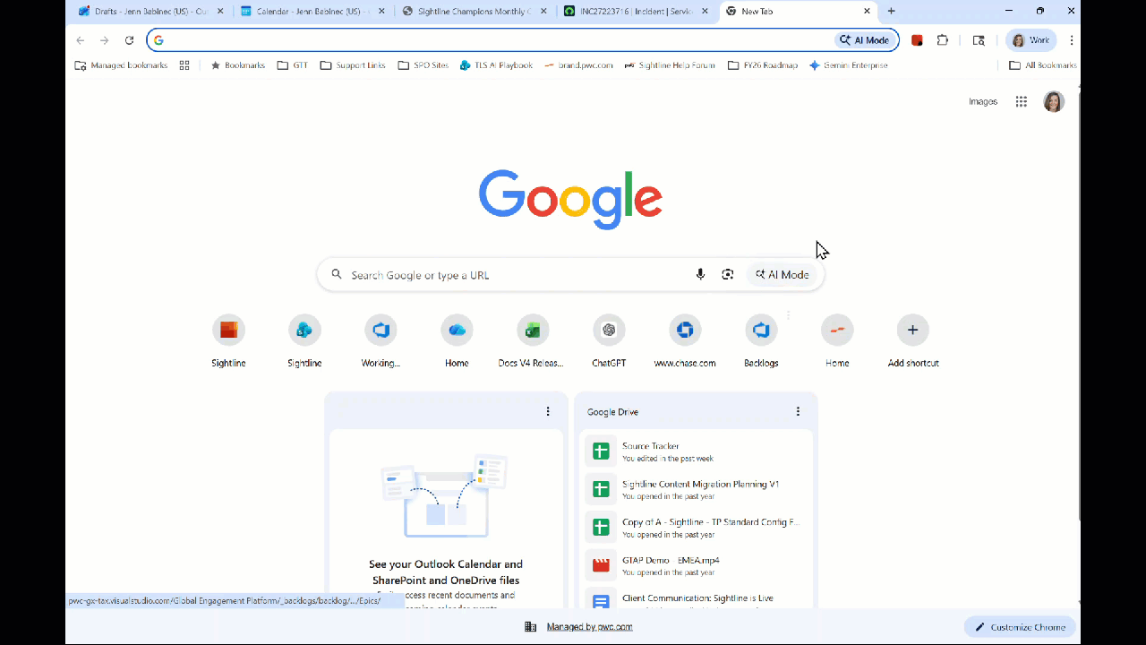Expand the GTT bookmarks folder

(293, 65)
